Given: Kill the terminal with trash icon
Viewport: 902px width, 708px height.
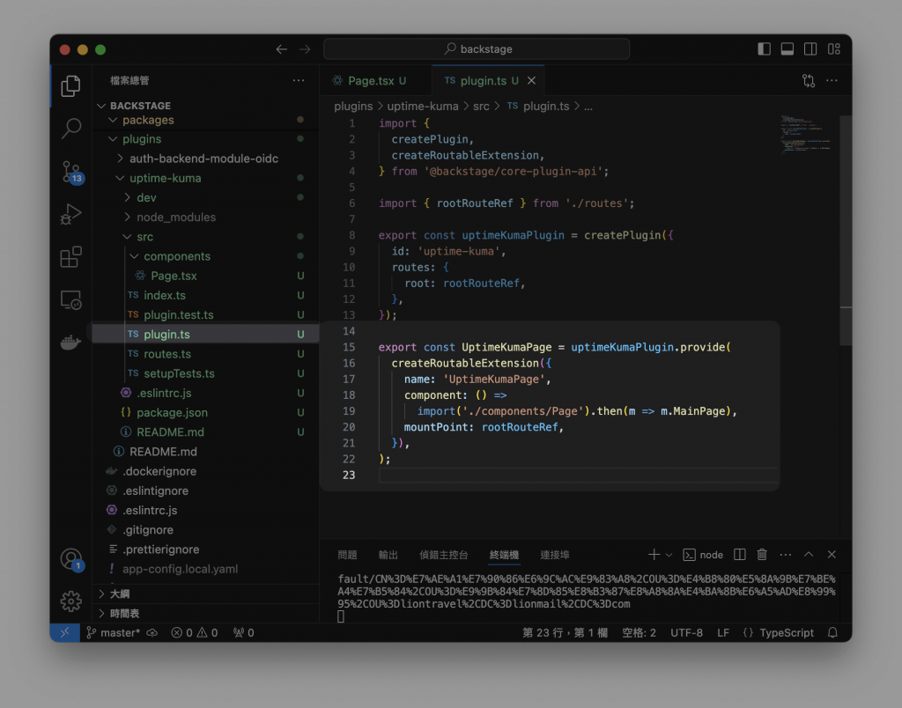Looking at the screenshot, I should click(x=762, y=555).
